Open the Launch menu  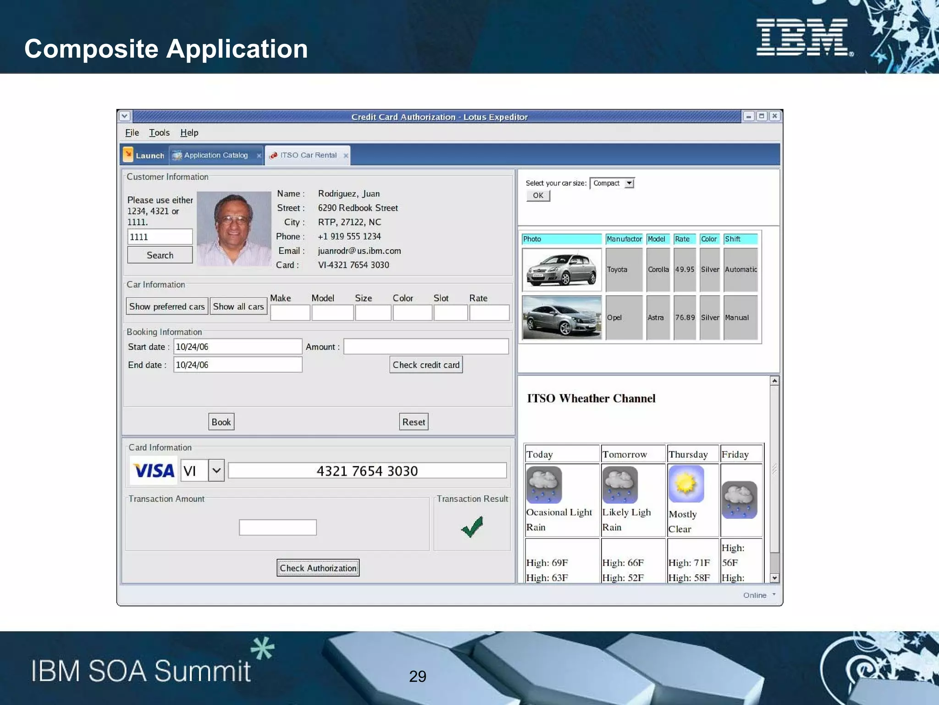(x=144, y=155)
